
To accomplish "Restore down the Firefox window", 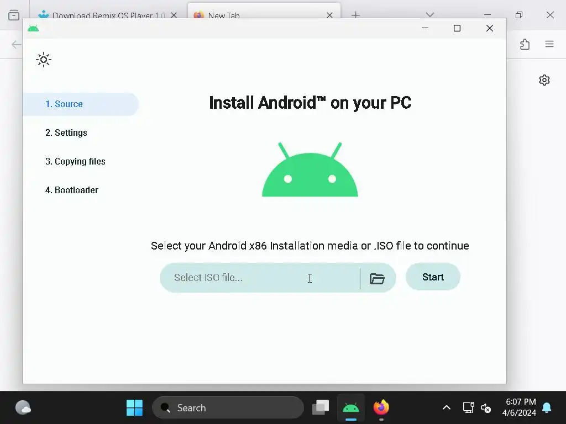I will click(x=519, y=15).
